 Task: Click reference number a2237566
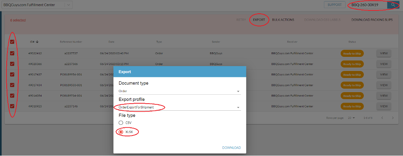[71, 64]
